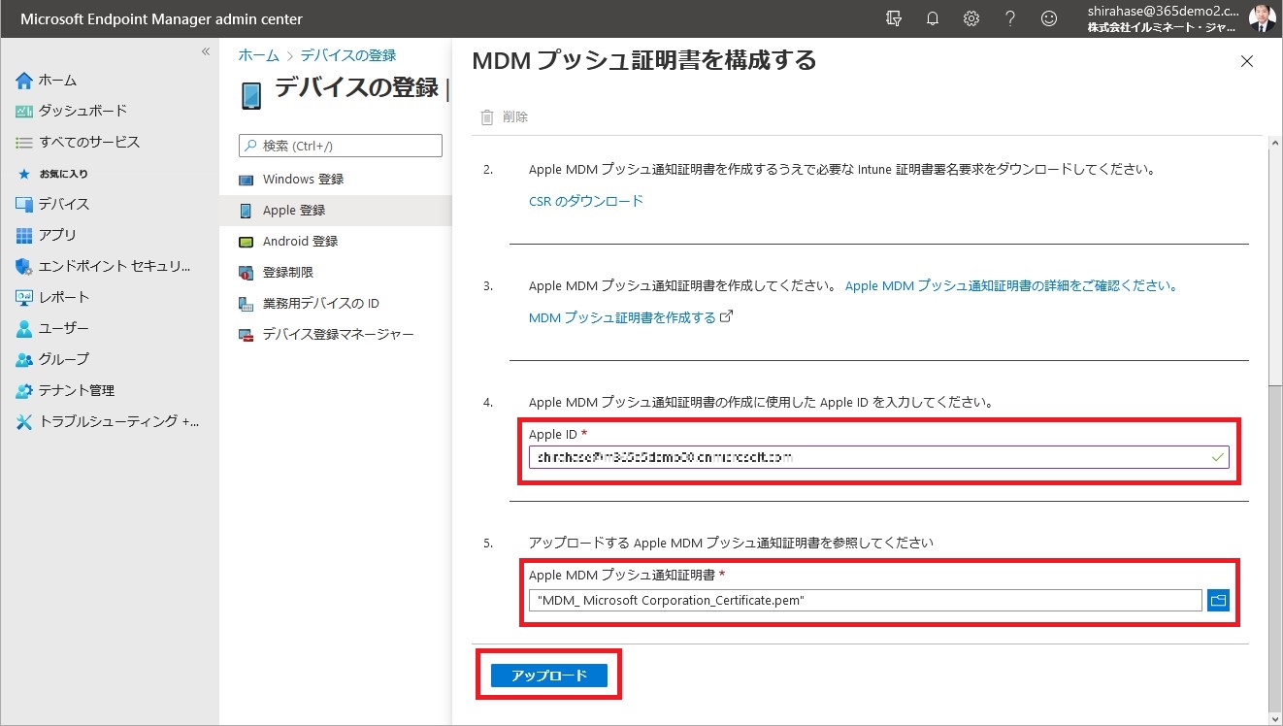This screenshot has height=726, width=1283.
Task: Click the Reports icon in sidebar
Action: point(24,297)
